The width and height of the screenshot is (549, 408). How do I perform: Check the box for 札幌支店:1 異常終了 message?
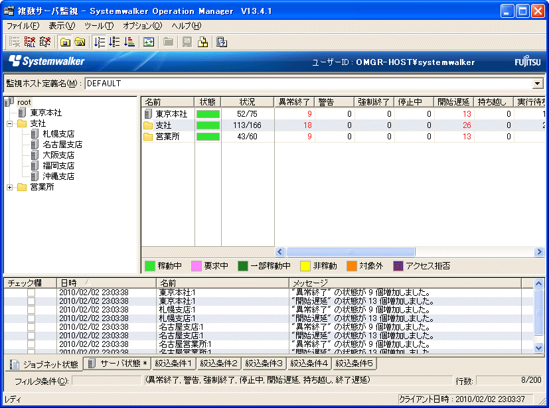pos(31,310)
